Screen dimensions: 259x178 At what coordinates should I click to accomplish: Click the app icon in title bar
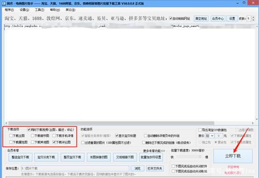coord(4,3)
